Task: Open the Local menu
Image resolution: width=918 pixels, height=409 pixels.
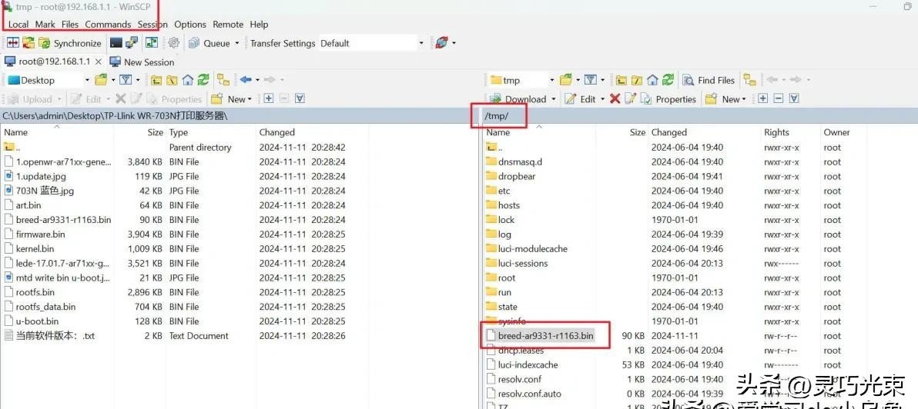Action: [18, 25]
